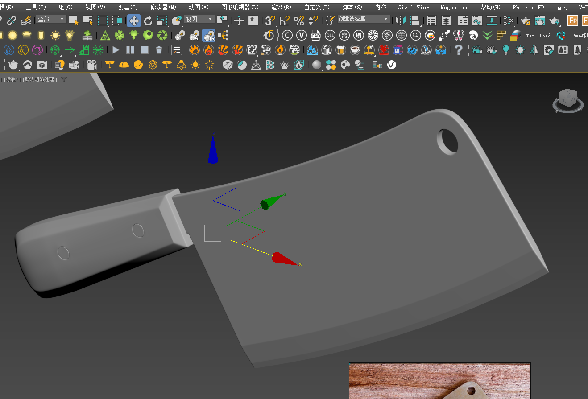
Task: Select the Move tool in main toolbar
Action: tap(134, 21)
